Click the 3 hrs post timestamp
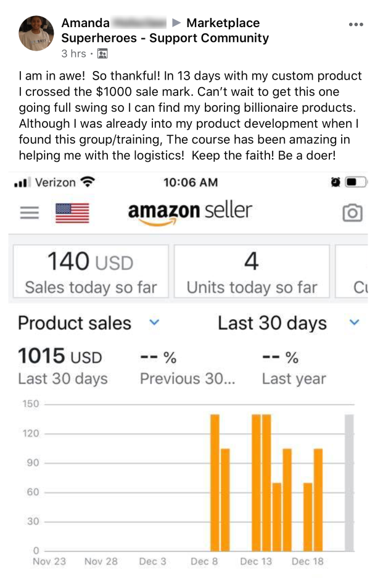 click(x=73, y=54)
